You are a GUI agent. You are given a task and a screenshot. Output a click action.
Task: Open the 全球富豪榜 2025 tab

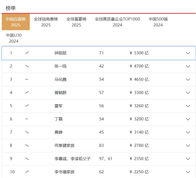click(x=76, y=22)
